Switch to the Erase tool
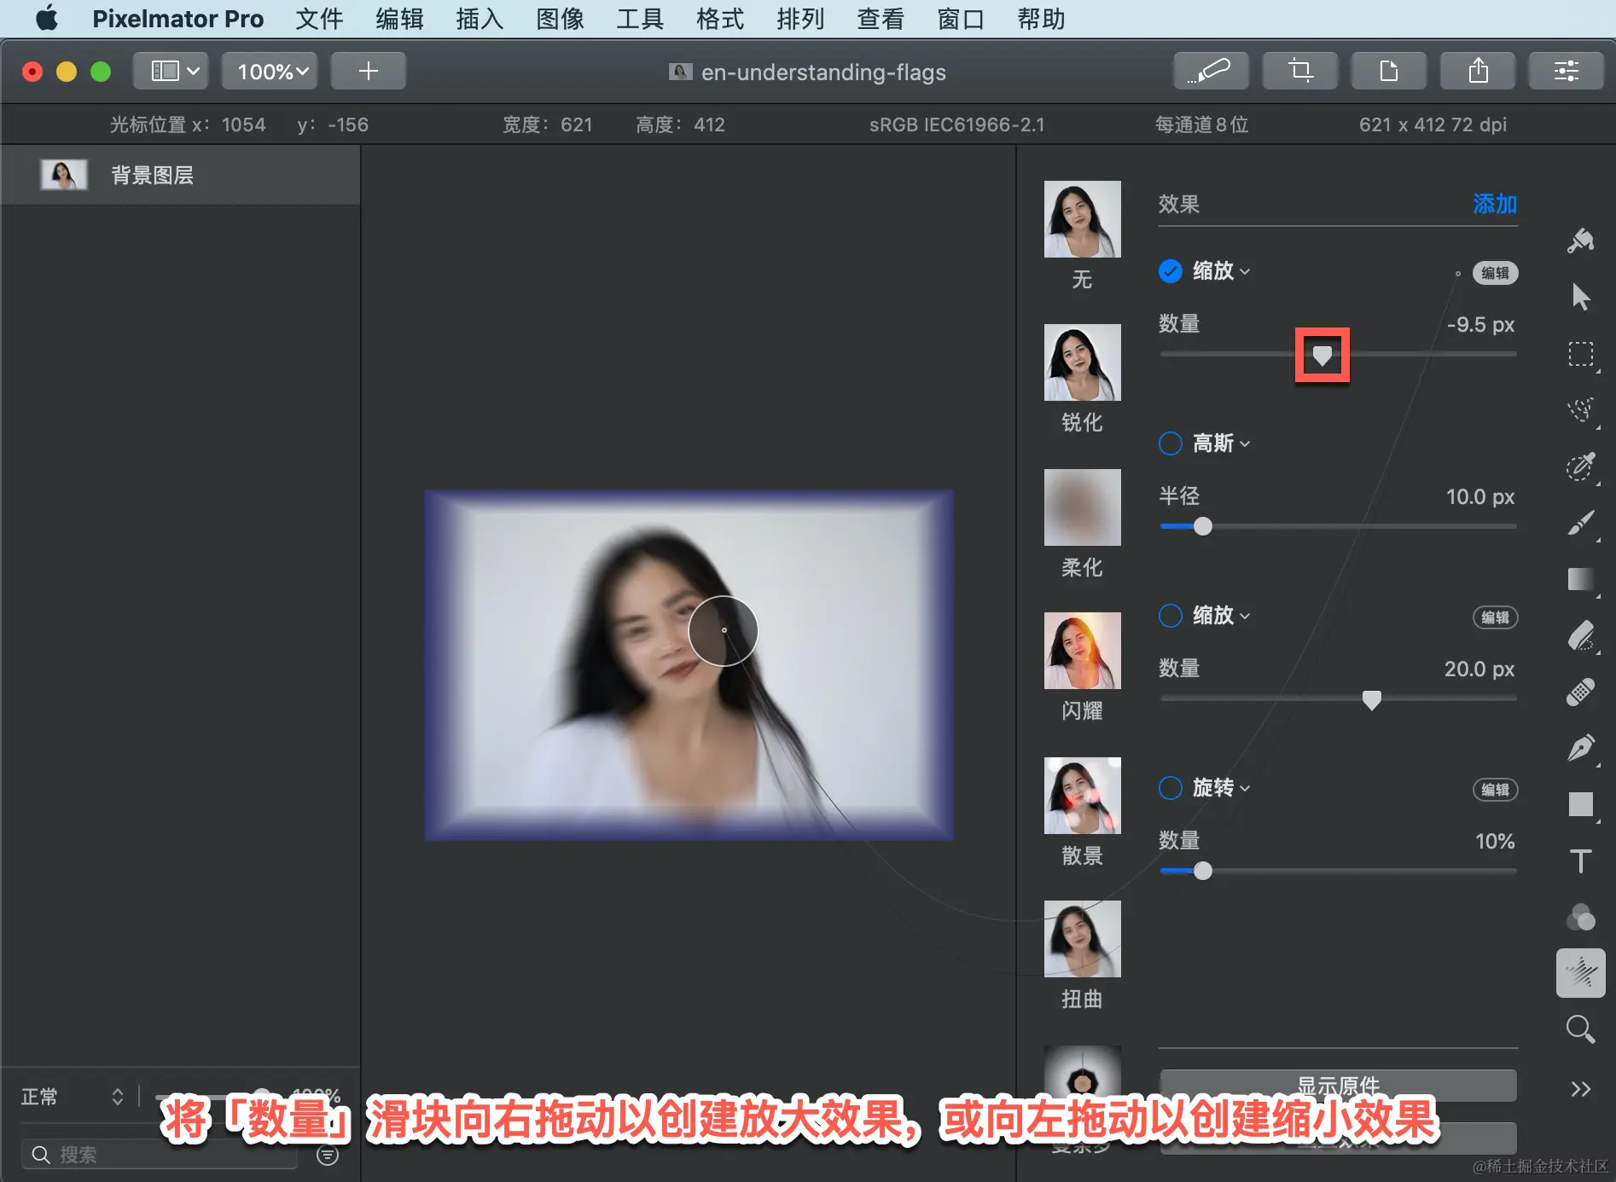The height and width of the screenshot is (1182, 1616). tap(1580, 635)
